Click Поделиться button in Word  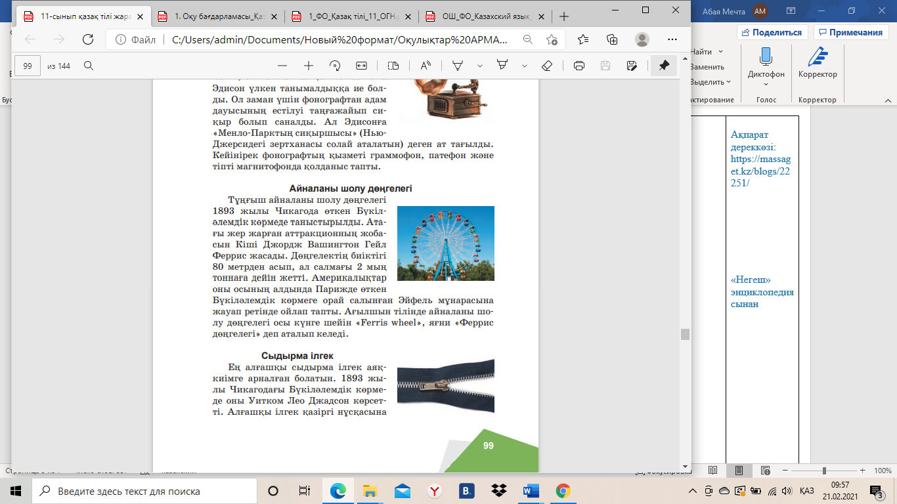[772, 32]
